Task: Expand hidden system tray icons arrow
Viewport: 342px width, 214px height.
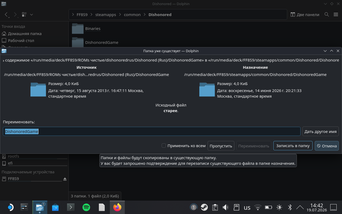Action: click(300, 207)
